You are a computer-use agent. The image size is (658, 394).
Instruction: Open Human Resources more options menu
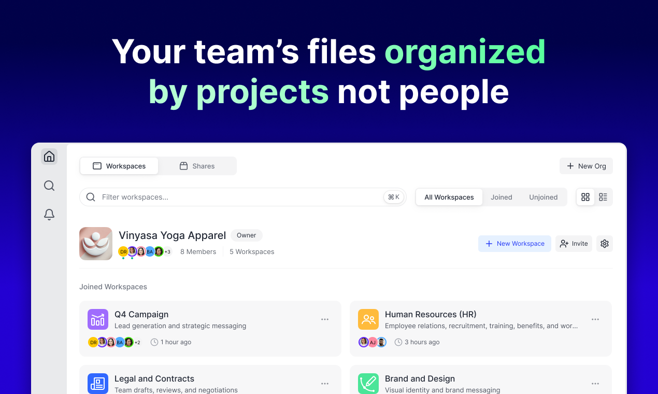coord(595,319)
